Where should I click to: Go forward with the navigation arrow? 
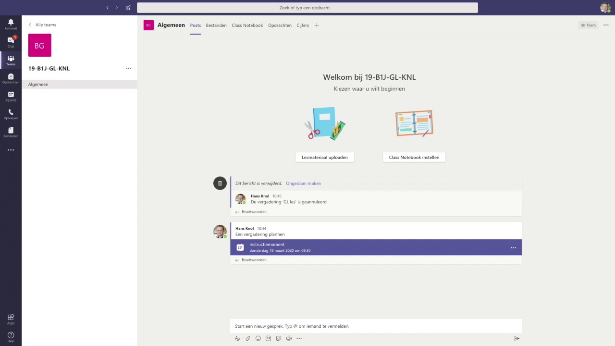(x=116, y=8)
